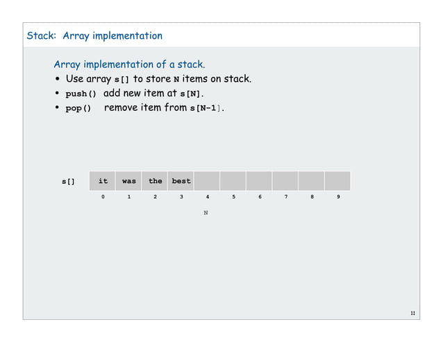
Task: Select the "best" array cell
Action: tap(181, 181)
